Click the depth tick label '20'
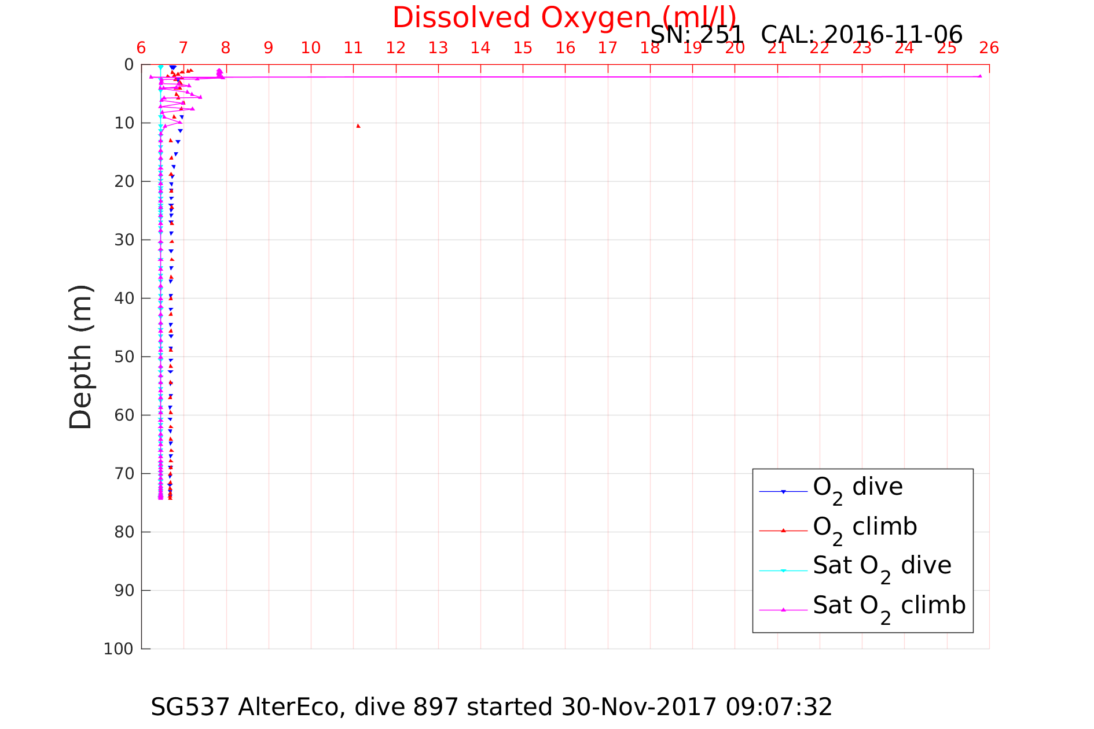The image size is (1094, 729). [124, 182]
